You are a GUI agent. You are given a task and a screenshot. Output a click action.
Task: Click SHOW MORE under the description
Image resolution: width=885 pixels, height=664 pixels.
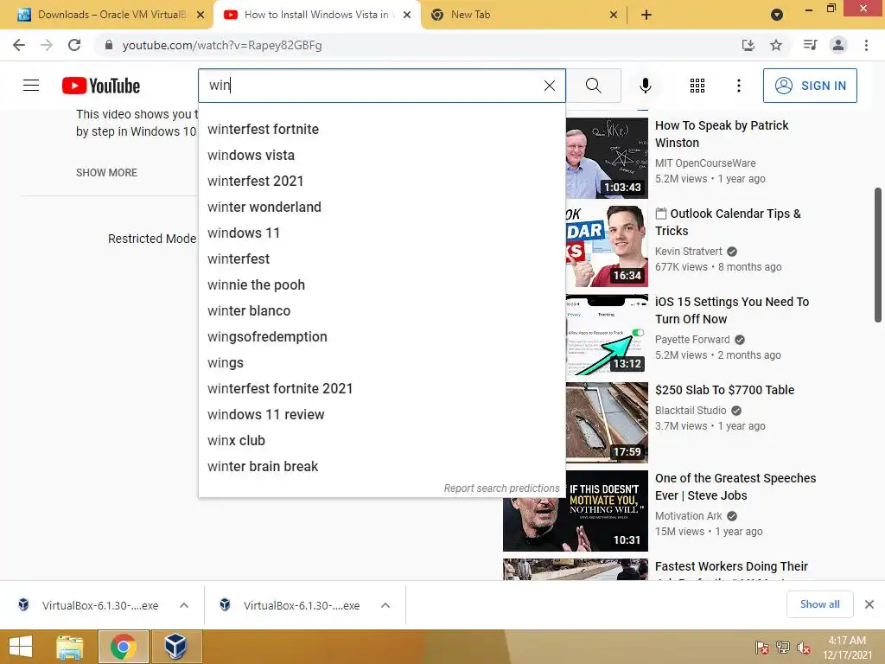point(106,173)
